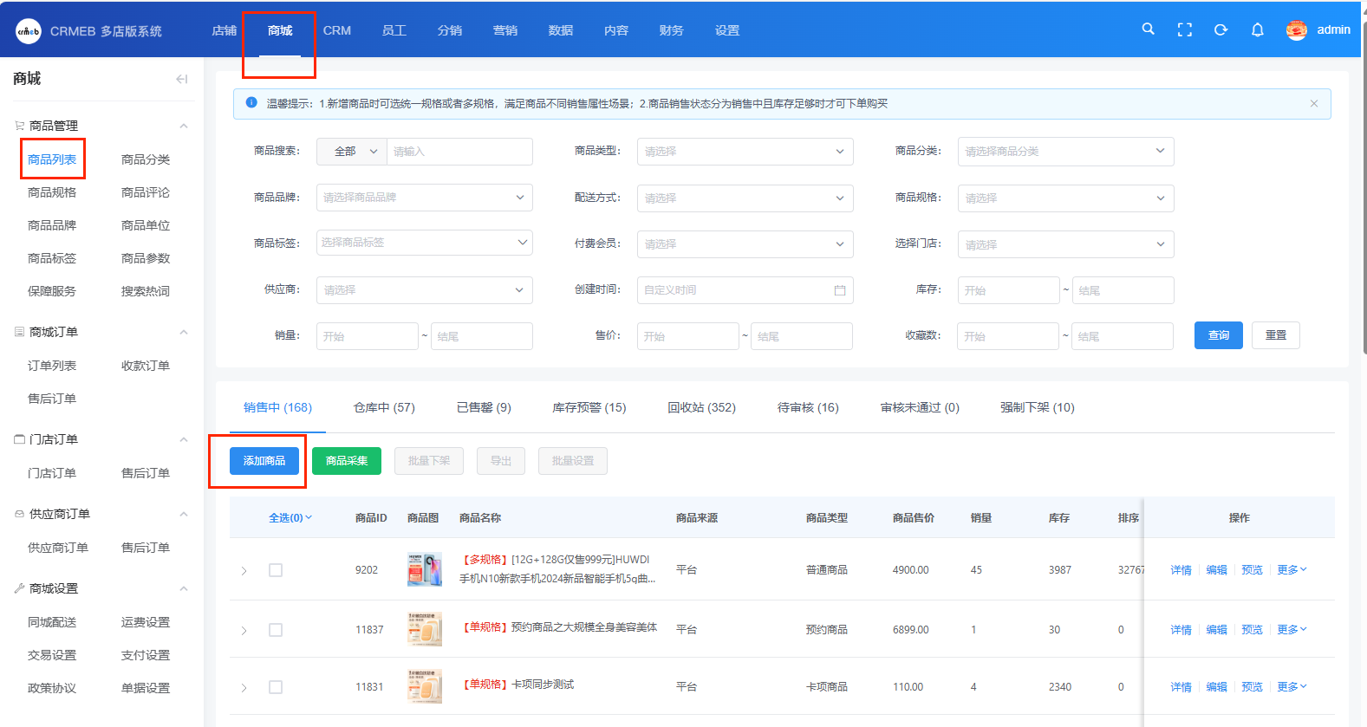Tick checkbox for product 11837
Image resolution: width=1367 pixels, height=727 pixels.
(276, 630)
